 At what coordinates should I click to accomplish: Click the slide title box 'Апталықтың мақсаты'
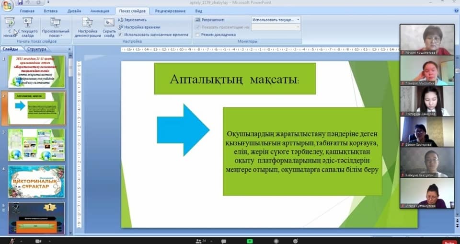(x=235, y=79)
